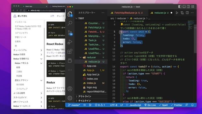Show additional activity bar views ellipsis
Viewport: 202px width, 114px height.
pos(70,70)
